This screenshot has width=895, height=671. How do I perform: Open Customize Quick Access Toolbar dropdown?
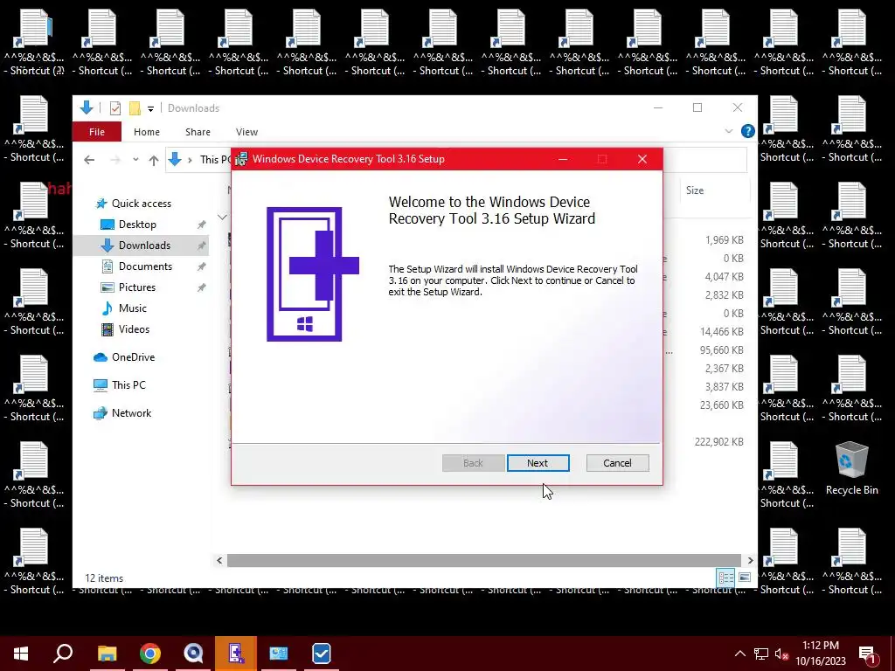pos(150,108)
